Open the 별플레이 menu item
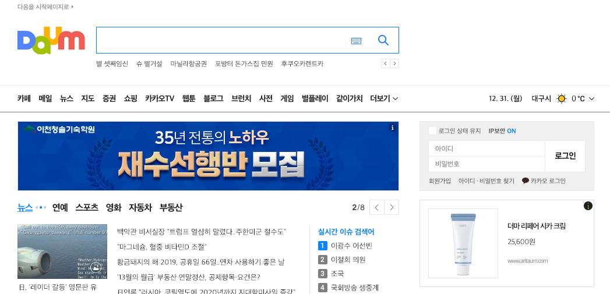 315,99
